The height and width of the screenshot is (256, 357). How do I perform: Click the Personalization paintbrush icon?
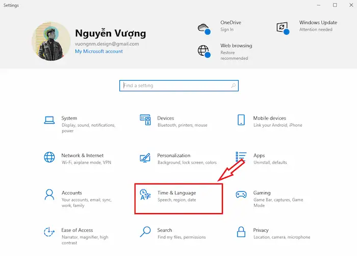tap(145, 157)
